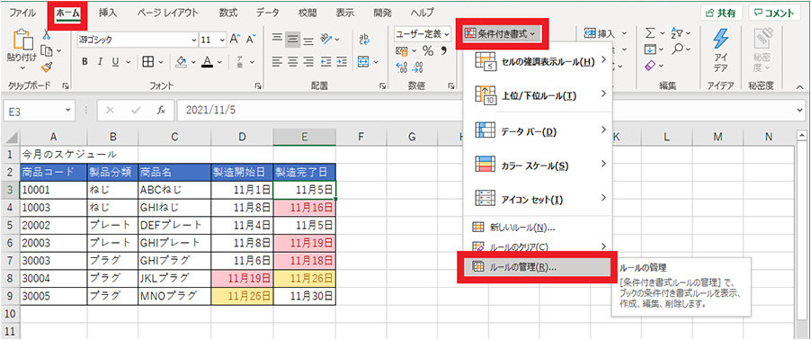Click the AutoSum sigma icon
The image size is (811, 340).
pos(651,34)
